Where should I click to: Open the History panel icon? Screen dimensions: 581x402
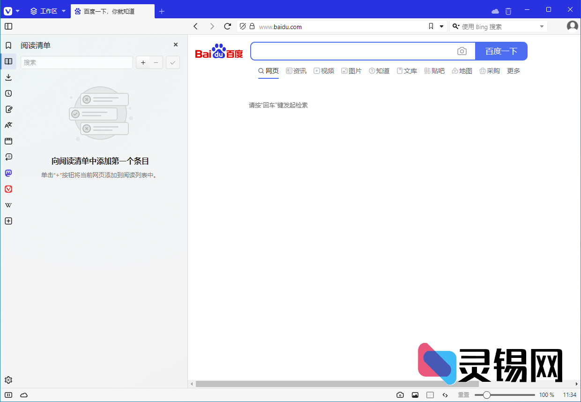(x=8, y=93)
